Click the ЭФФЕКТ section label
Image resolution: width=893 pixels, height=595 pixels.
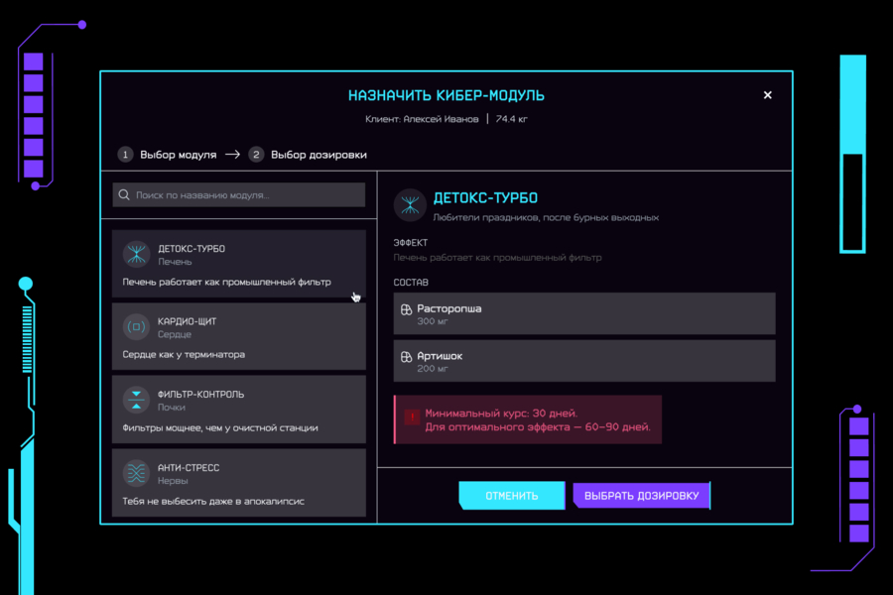(411, 243)
